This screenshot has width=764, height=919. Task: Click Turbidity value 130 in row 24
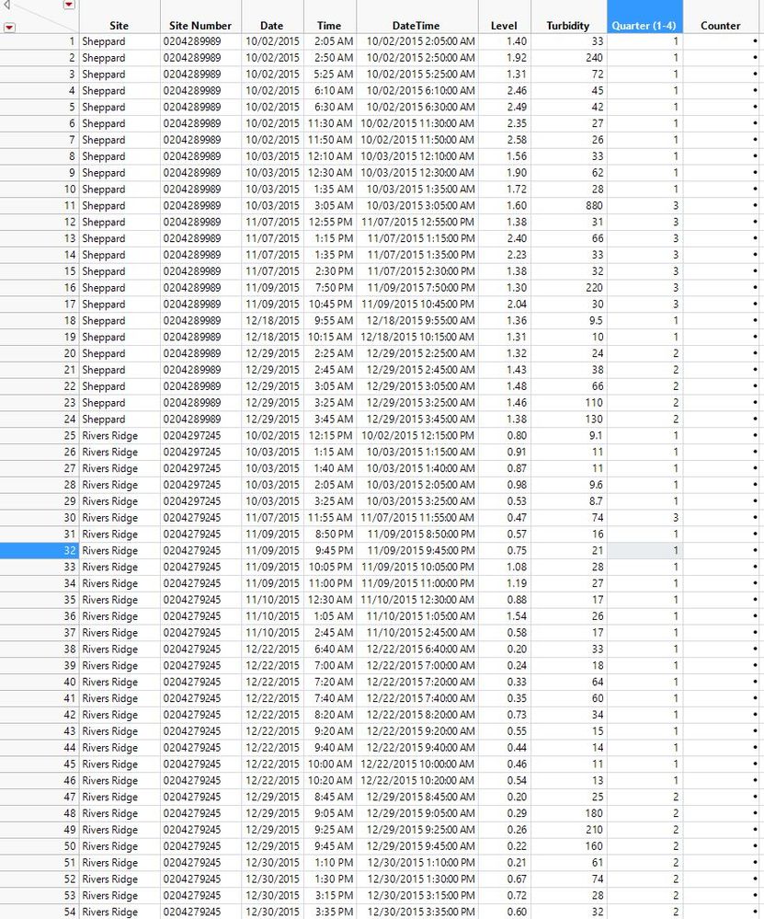pos(594,419)
